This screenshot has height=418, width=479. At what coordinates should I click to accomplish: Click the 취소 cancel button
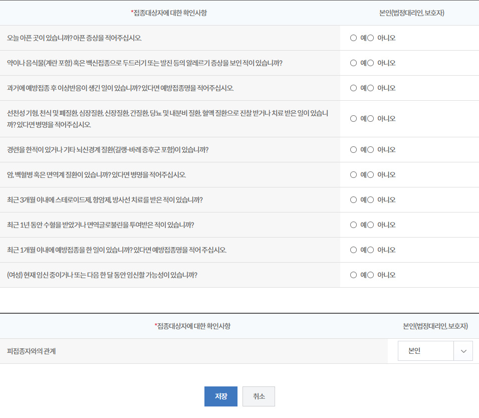(259, 396)
